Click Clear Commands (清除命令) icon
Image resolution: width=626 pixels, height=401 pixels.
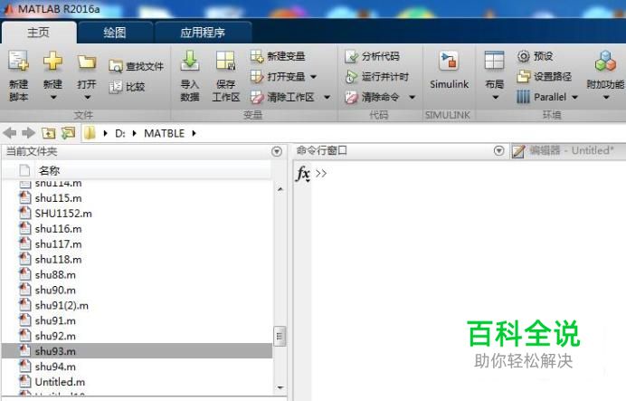(x=351, y=97)
